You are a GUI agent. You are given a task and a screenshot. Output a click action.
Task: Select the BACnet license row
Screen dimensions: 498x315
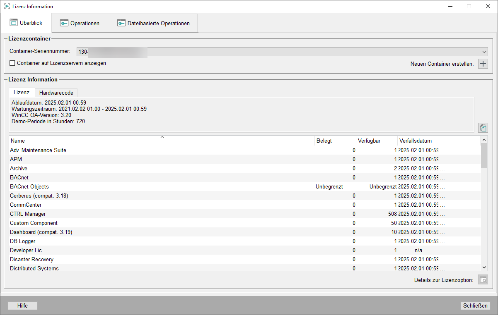pyautogui.click(x=245, y=177)
